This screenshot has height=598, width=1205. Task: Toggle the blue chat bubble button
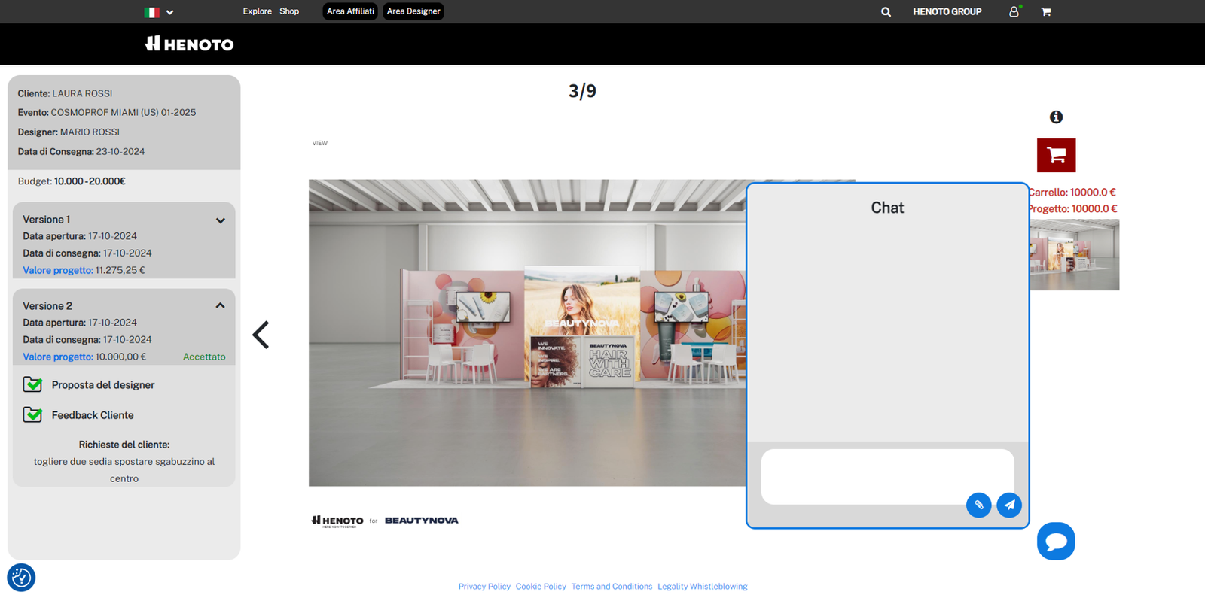tap(1056, 542)
